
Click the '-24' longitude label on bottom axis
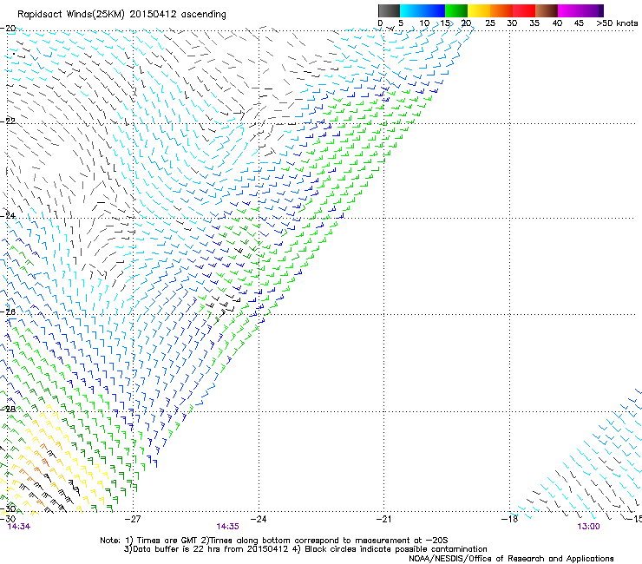point(259,520)
